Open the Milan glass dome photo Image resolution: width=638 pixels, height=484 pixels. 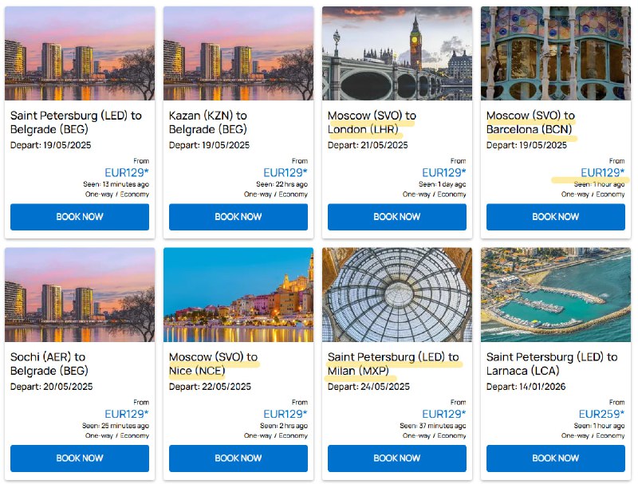coord(397,295)
